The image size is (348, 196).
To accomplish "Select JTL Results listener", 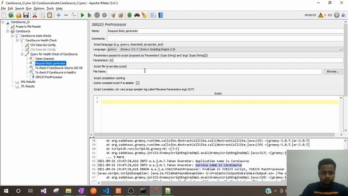I will [x=28, y=86].
